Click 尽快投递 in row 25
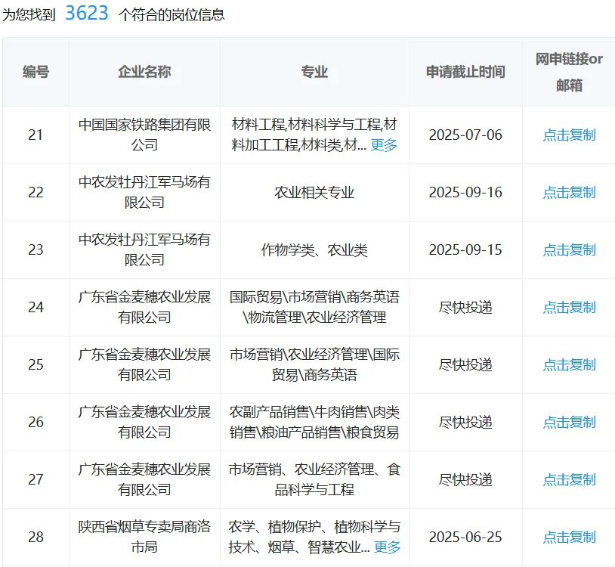 pos(465,364)
